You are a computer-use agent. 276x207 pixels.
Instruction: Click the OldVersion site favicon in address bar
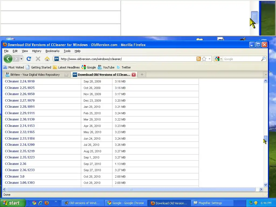(57, 59)
